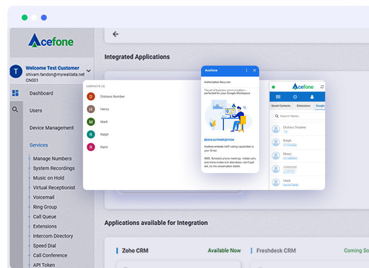Open Ring Group under Services
Image resolution: width=369 pixels, height=268 pixels.
(45, 207)
